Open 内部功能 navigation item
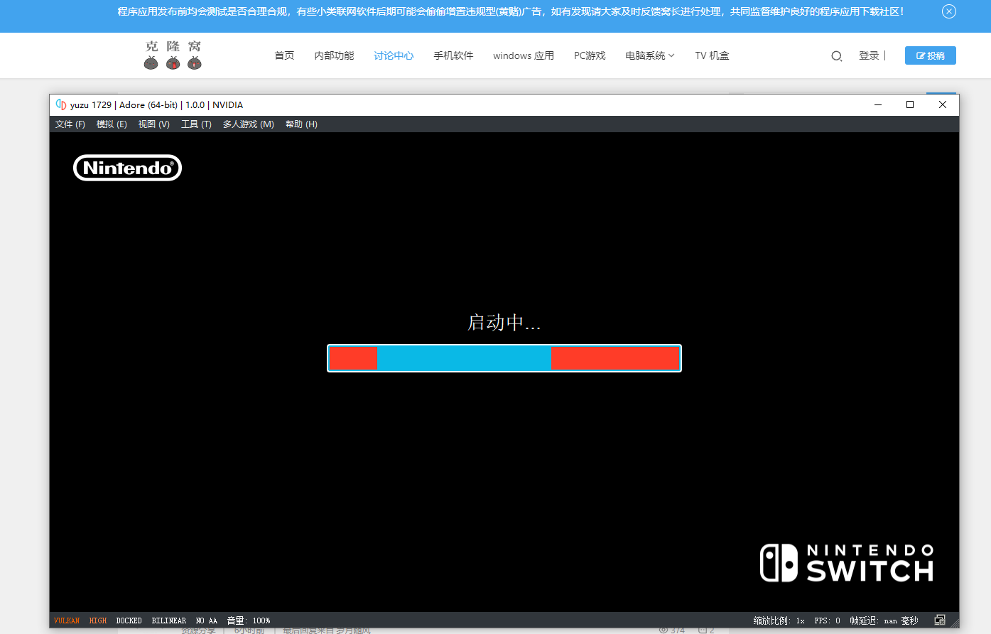The width and height of the screenshot is (991, 634). coord(334,55)
